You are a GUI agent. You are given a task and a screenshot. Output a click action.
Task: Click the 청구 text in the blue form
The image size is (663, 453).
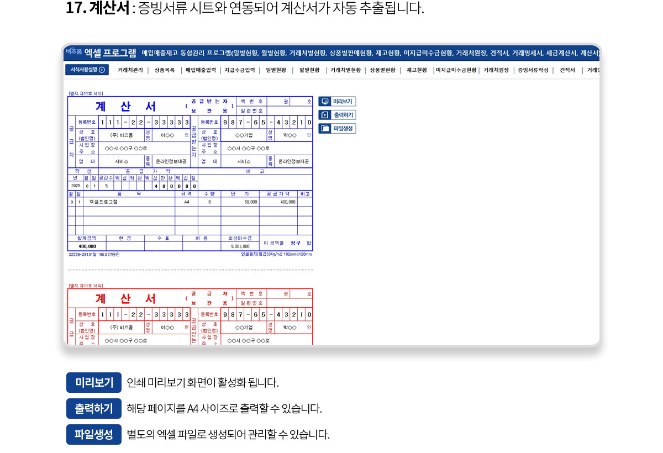pyautogui.click(x=296, y=243)
